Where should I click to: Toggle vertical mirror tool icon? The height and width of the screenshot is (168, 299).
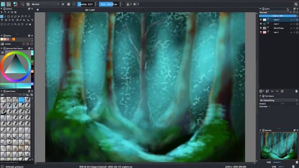[135, 4]
